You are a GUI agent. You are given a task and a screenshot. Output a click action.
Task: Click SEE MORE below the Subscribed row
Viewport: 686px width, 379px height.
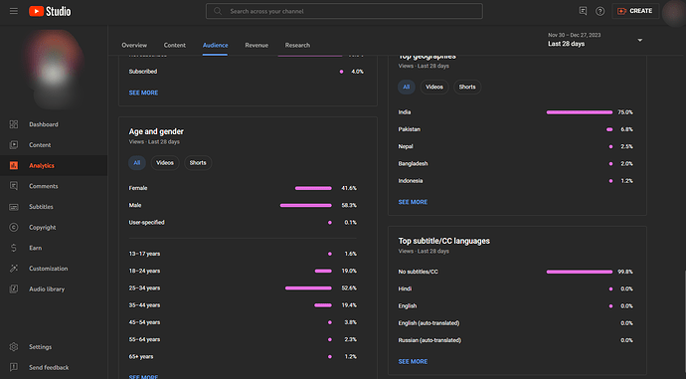(x=143, y=93)
